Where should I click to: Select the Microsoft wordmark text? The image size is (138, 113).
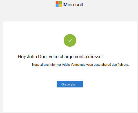click(x=73, y=4)
